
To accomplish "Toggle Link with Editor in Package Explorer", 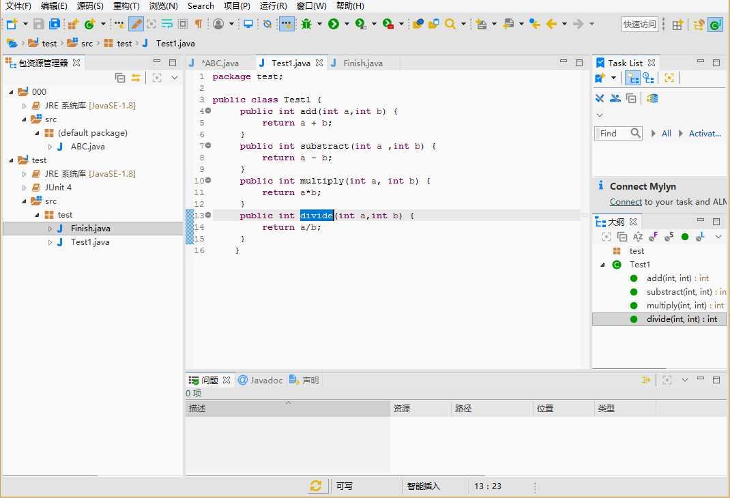I will pyautogui.click(x=136, y=78).
